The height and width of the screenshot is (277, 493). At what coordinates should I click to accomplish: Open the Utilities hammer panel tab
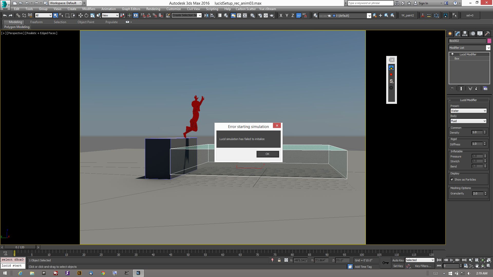pyautogui.click(x=487, y=34)
